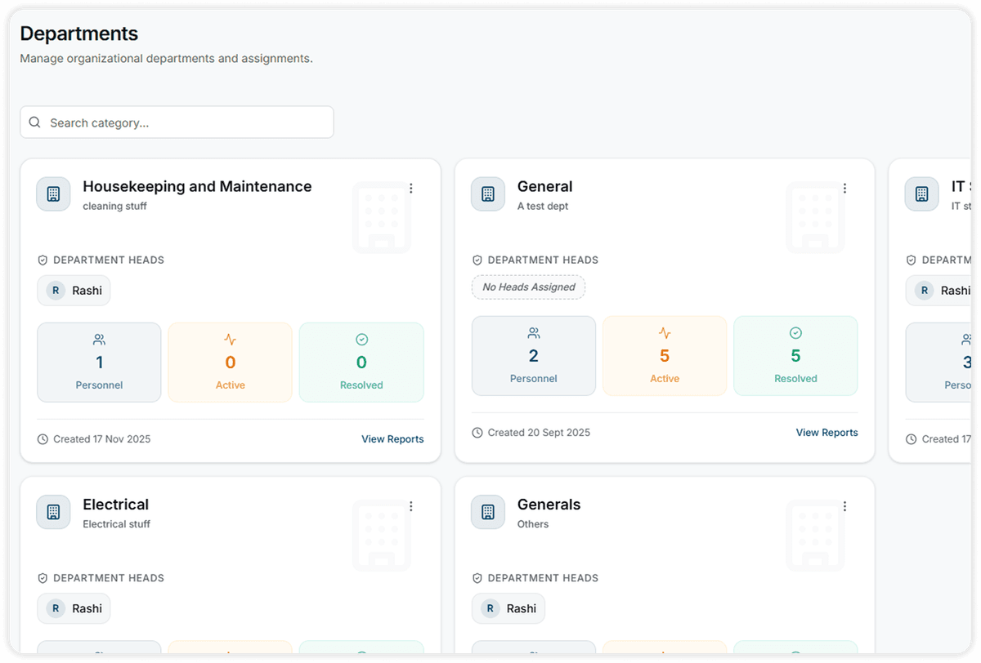Open the Personnel stat tile showing 2
Screen dimensions: 981x663
point(534,356)
